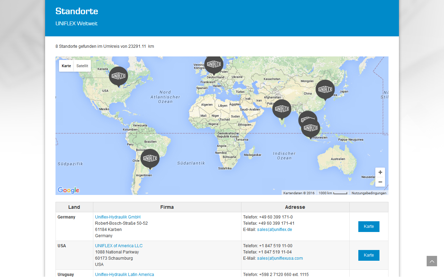Click the Uniflex map marker over USA
The height and width of the screenshot is (277, 444).
click(x=118, y=76)
